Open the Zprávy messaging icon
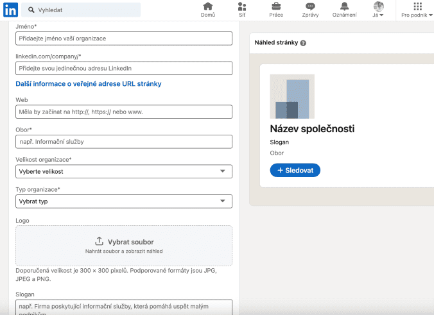Image resolution: width=434 pixels, height=315 pixels. [x=310, y=7]
